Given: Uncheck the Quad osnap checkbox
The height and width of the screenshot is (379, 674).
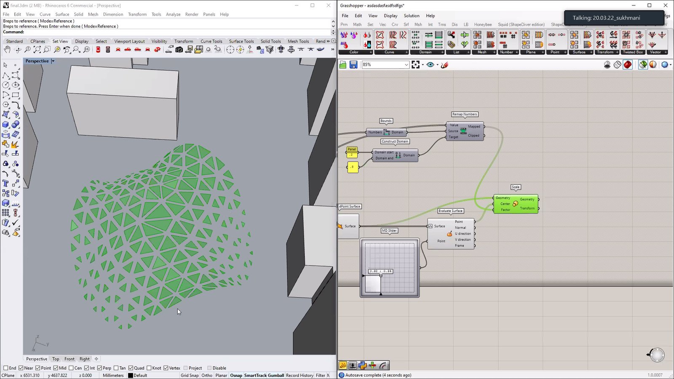Looking at the screenshot, I should click(x=131, y=368).
